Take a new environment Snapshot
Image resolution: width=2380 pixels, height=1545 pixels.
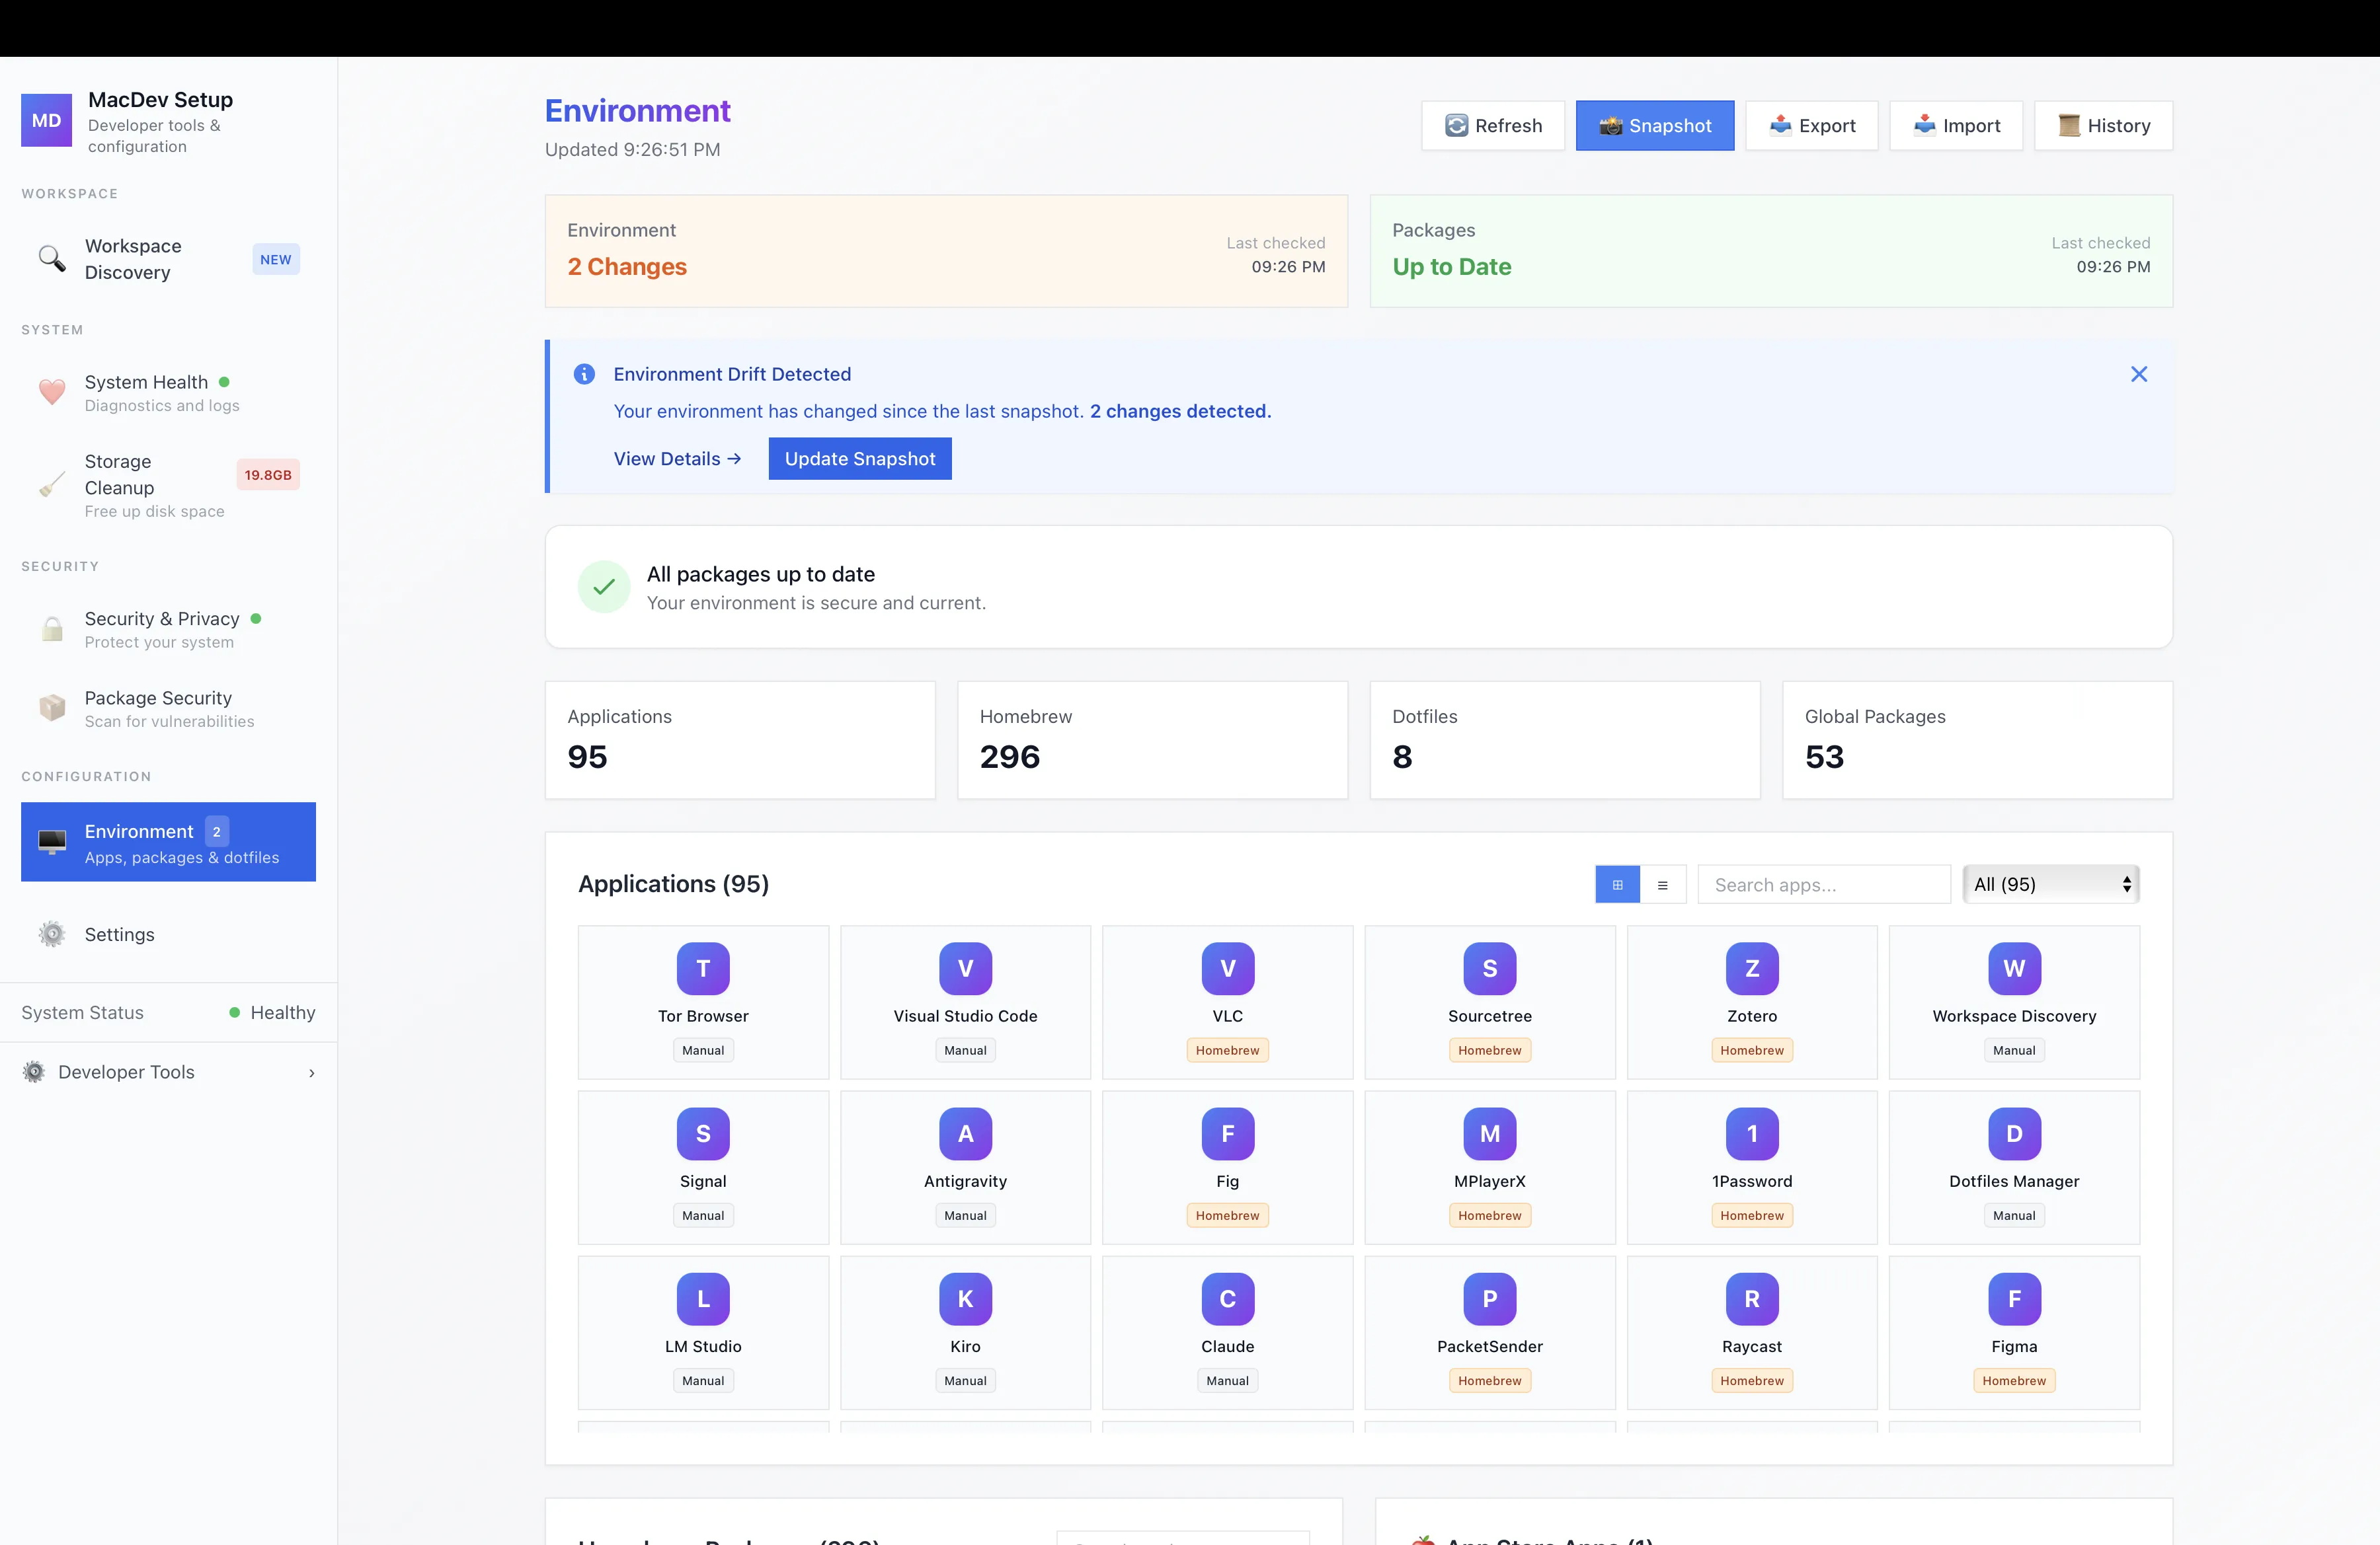1655,126
